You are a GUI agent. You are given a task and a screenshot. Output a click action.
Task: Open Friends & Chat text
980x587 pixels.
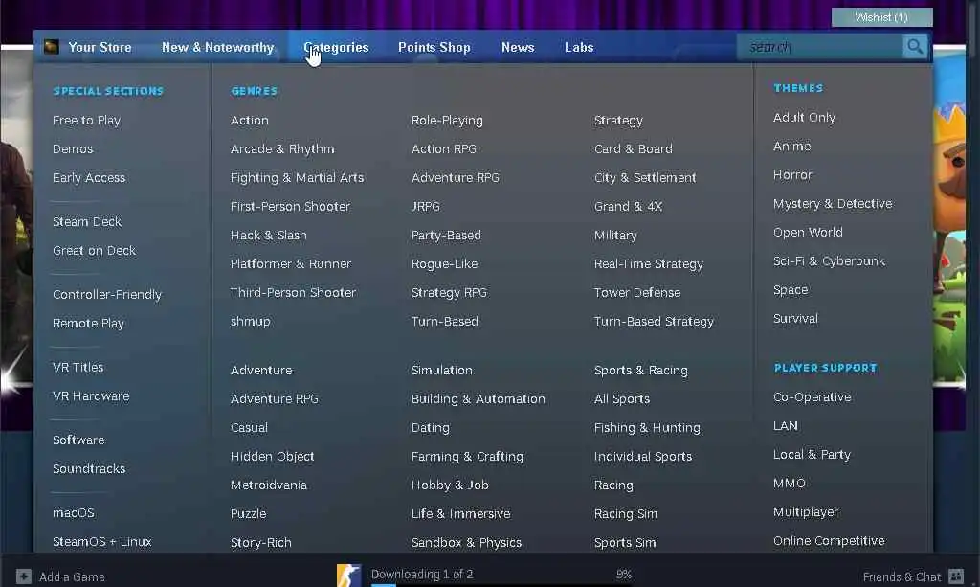tap(902, 577)
